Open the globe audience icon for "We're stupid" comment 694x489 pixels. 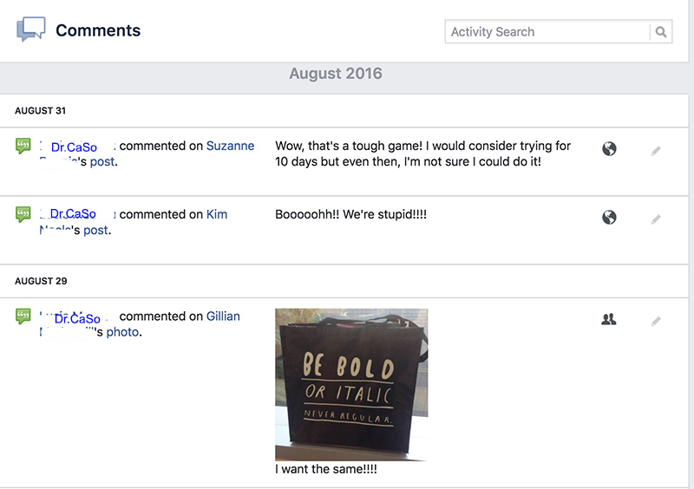[609, 217]
